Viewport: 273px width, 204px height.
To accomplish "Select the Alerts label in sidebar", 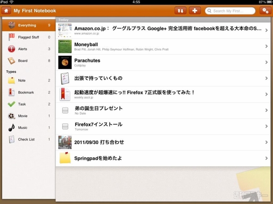I will (x=23, y=49).
